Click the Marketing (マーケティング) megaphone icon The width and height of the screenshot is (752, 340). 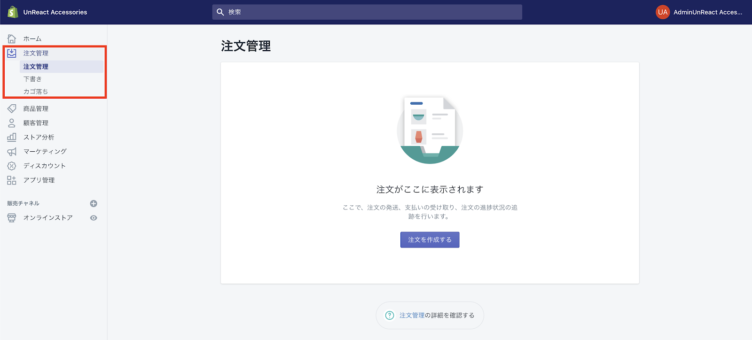click(12, 152)
